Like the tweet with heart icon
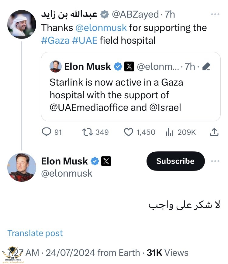This screenshot has width=228, height=264. 129,132
